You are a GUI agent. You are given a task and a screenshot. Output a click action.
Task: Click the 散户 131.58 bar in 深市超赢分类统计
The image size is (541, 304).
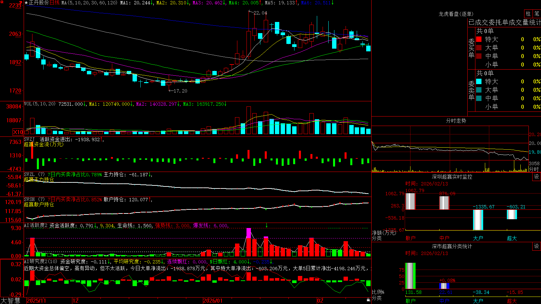[x=410, y=276]
